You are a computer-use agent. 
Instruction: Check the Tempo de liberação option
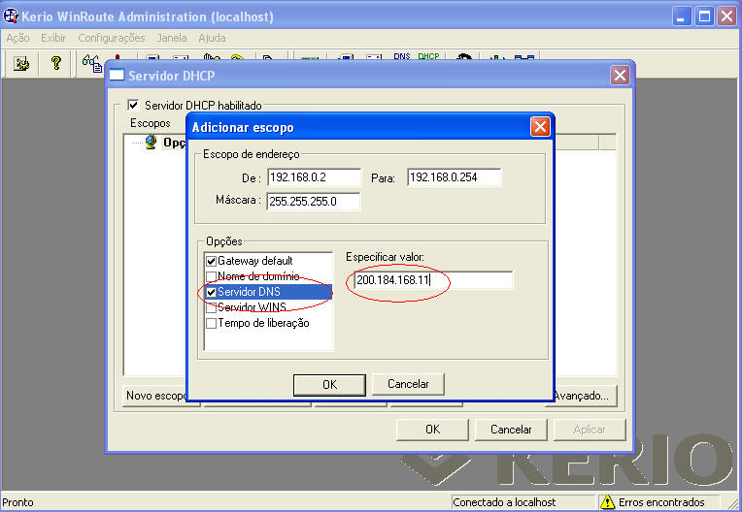tap(212, 323)
